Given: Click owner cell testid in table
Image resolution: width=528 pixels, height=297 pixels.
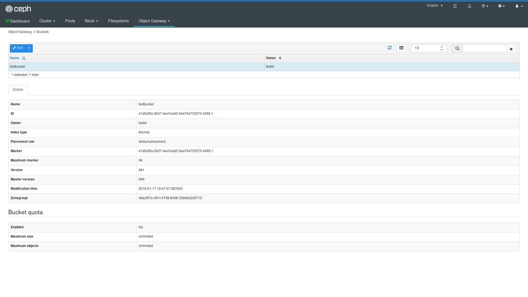Looking at the screenshot, I should [x=270, y=66].
